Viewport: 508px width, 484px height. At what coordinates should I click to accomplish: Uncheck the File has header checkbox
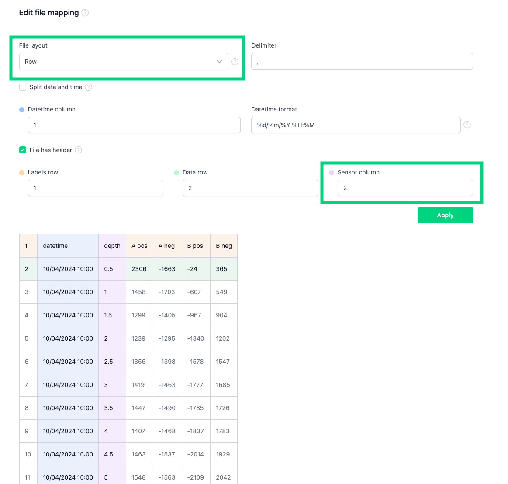point(23,150)
